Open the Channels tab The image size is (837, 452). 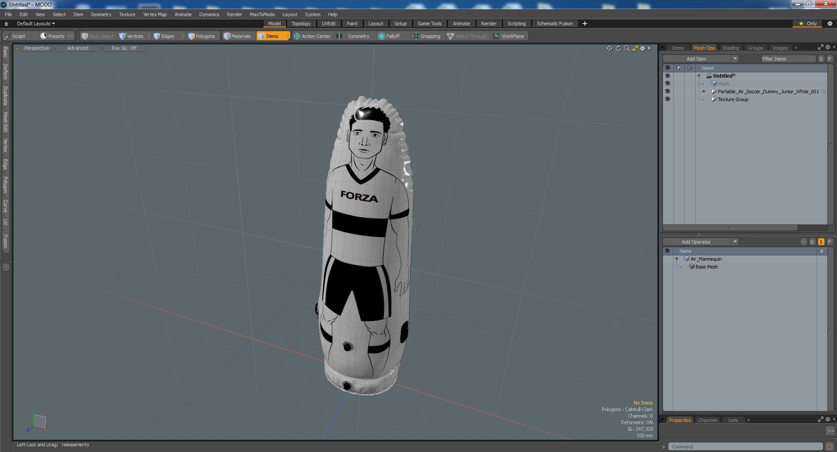point(707,420)
